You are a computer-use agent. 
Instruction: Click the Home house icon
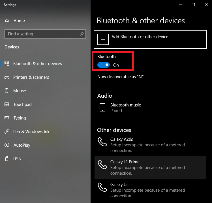[x=7, y=21]
